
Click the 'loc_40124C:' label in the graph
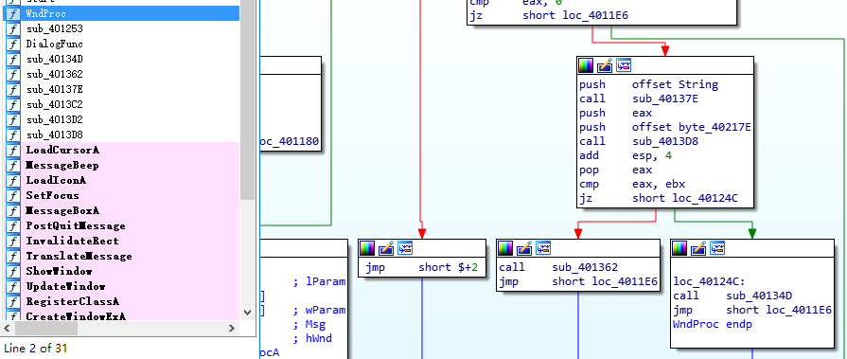coord(709,281)
